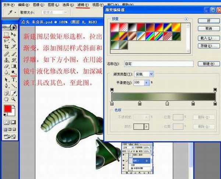Toggle visibility eye of the selected blue layer
The height and width of the screenshot is (179, 221).
124,161
